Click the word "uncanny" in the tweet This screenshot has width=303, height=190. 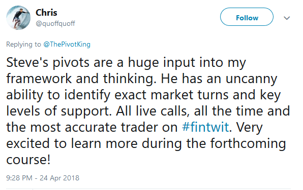point(252,79)
